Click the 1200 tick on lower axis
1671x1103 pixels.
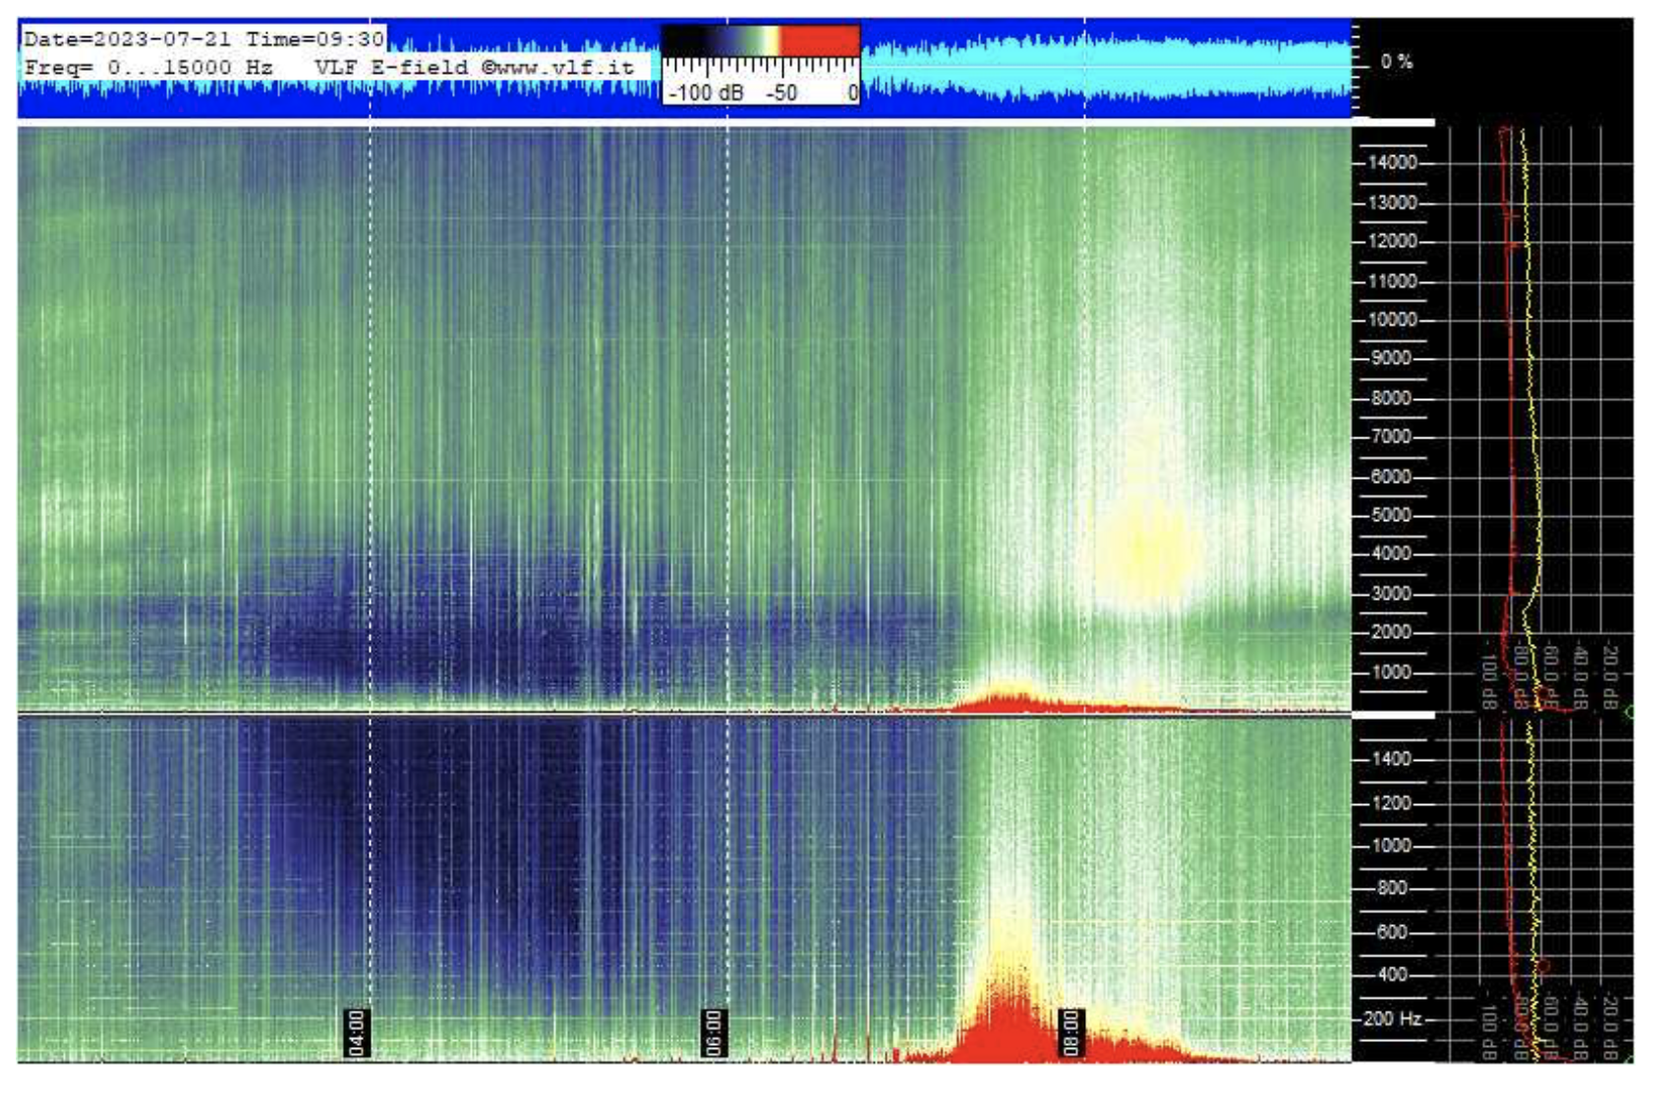tap(1392, 804)
